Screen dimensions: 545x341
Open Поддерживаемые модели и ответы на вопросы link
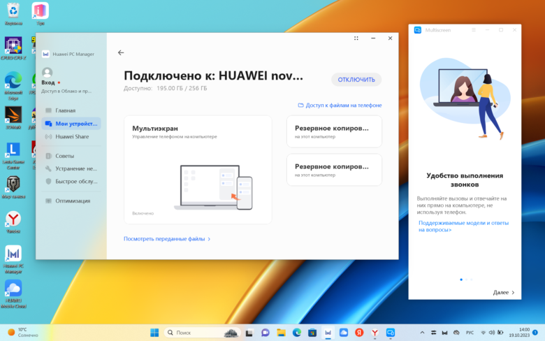click(463, 226)
